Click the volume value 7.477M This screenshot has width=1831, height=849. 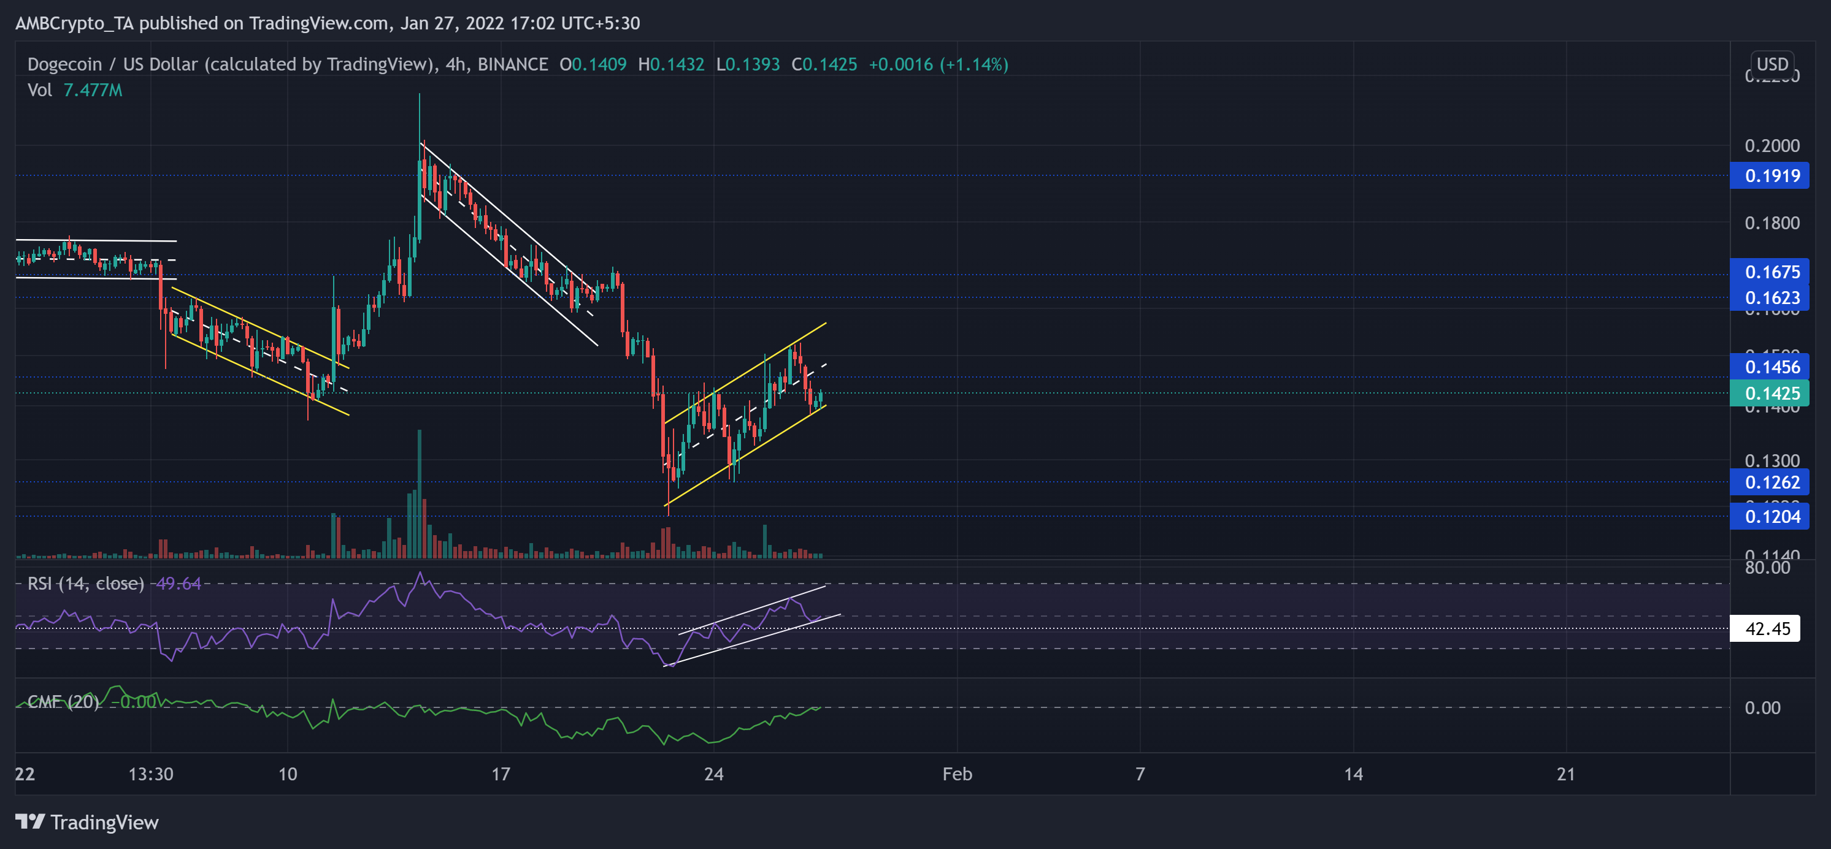click(93, 90)
